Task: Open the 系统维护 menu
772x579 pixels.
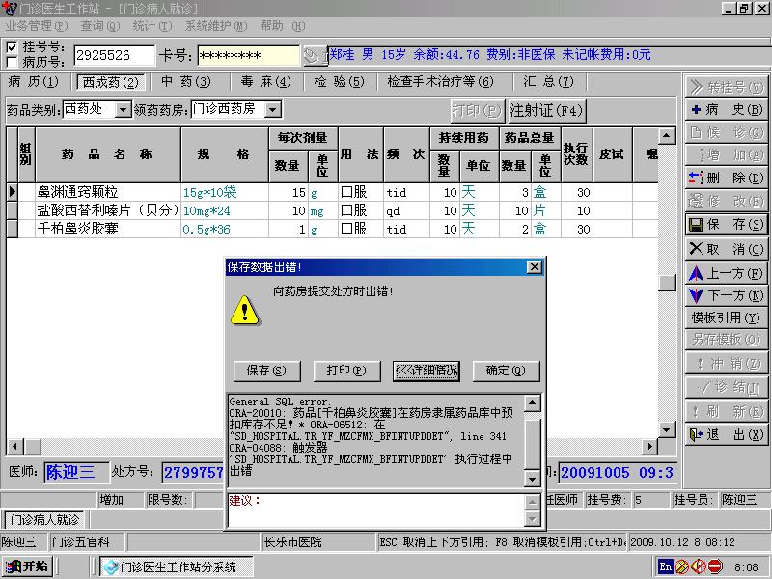Action: pyautogui.click(x=215, y=26)
